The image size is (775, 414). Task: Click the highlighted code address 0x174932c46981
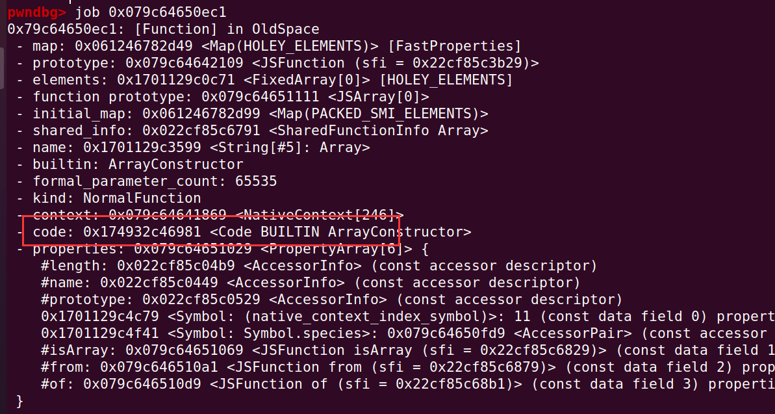coord(142,232)
